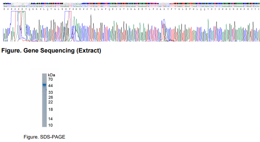Screen dimensions: 260x142
Task: Click the nucleotide sequence text row
Action: coord(131,6)
